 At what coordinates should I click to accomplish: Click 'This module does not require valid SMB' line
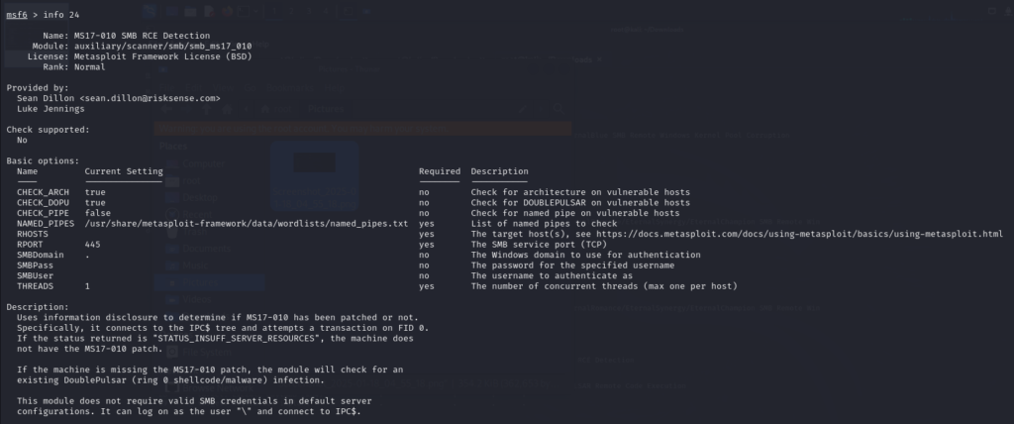click(x=194, y=400)
